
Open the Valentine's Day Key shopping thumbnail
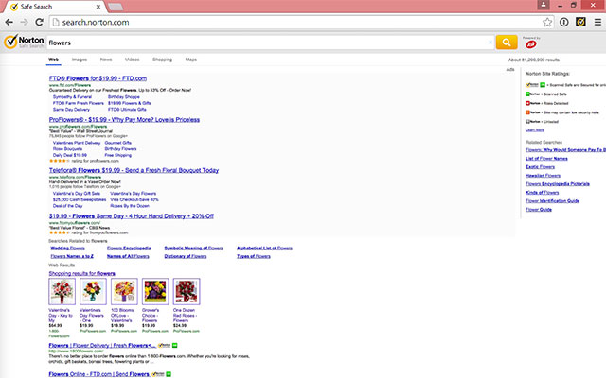tap(62, 291)
